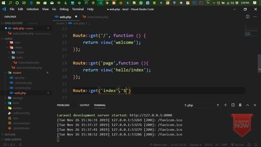Open the notifications bell in status bar

[x=256, y=145]
